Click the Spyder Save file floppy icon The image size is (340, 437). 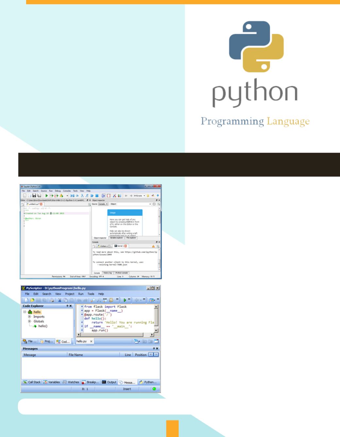34,195
